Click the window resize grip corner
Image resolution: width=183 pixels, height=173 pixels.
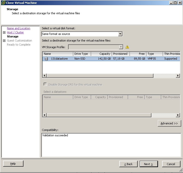(181, 170)
